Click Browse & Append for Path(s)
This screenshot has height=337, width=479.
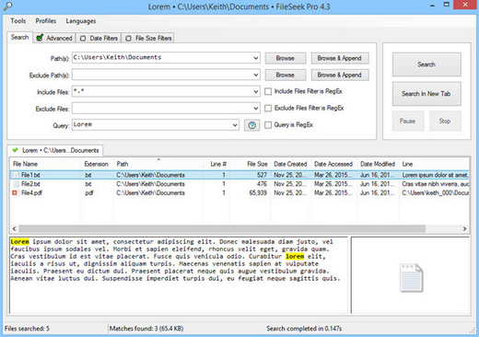[340, 58]
